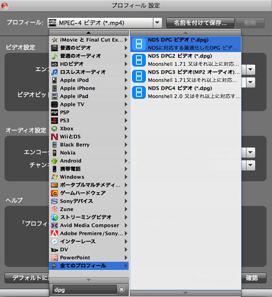The width and height of the screenshot is (272, 297).
Task: Click the Avid Media Composer icon
Action: point(54,225)
